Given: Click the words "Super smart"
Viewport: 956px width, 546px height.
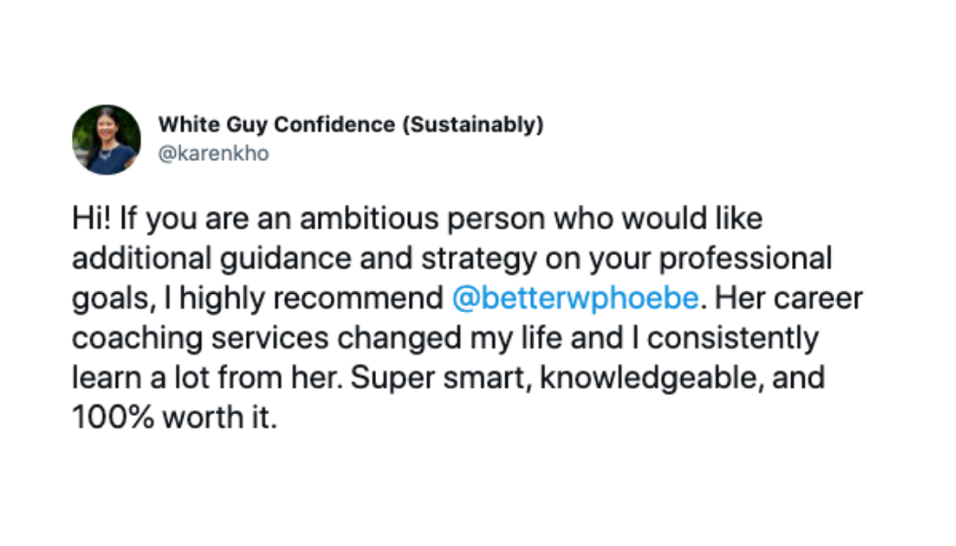Looking at the screenshot, I should (439, 377).
